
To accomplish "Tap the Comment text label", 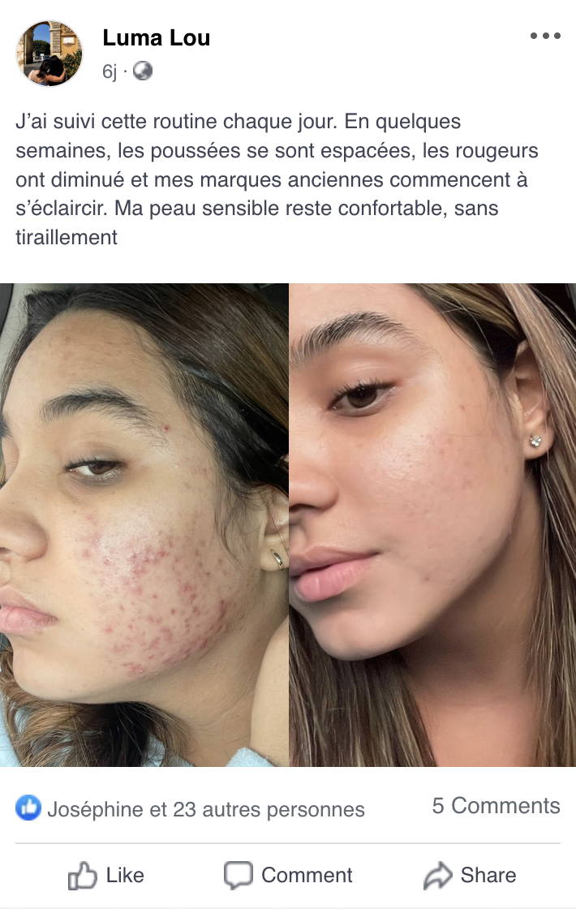I will point(307,875).
